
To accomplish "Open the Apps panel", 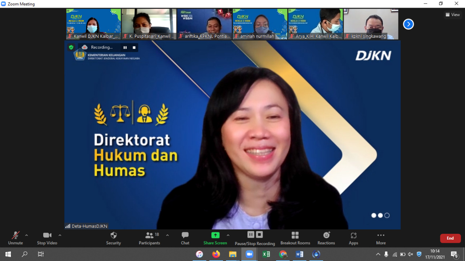I will tap(353, 238).
